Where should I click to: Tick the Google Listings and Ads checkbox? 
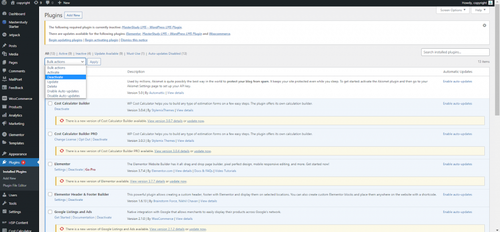[50, 212]
